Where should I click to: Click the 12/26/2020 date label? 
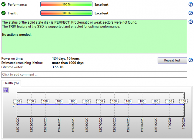[87, 125]
